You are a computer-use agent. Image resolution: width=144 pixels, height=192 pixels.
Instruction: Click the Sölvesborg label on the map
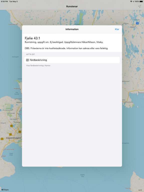pos(128,102)
